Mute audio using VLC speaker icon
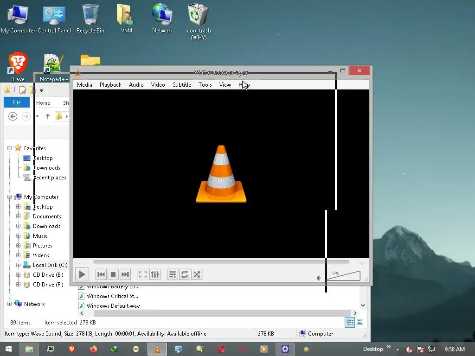Screen dimensions: 475x356 319,278
